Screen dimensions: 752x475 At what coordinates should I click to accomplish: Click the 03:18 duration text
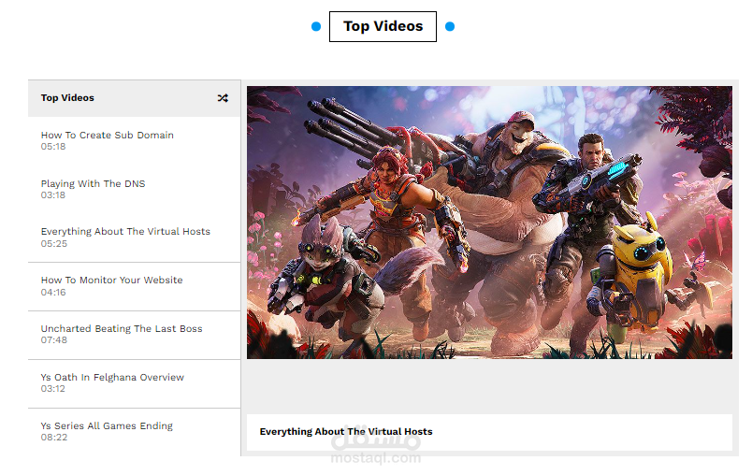pos(52,195)
